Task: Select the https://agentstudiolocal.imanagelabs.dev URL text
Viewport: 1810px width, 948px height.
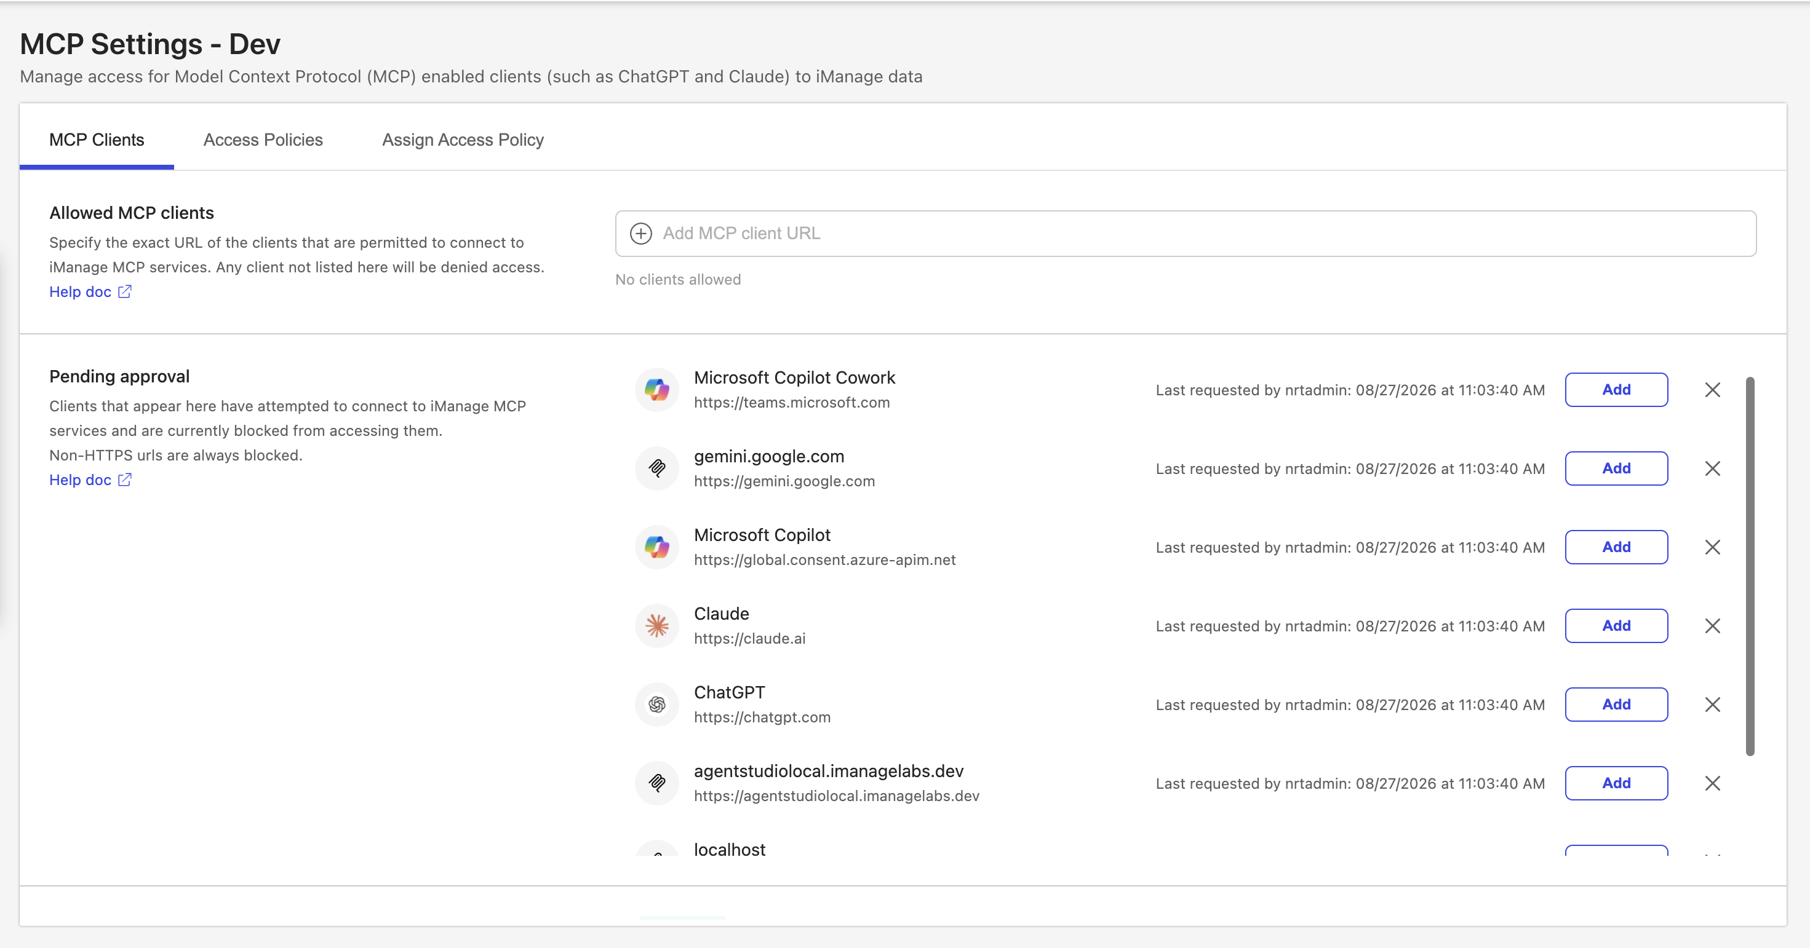Action: tap(837, 796)
